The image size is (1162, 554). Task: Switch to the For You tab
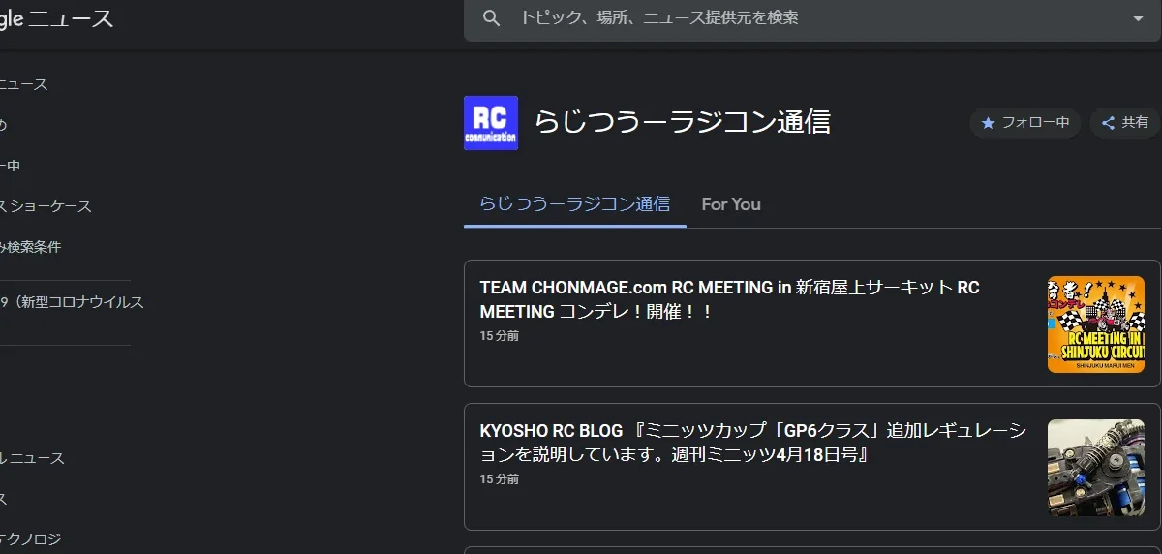730,204
